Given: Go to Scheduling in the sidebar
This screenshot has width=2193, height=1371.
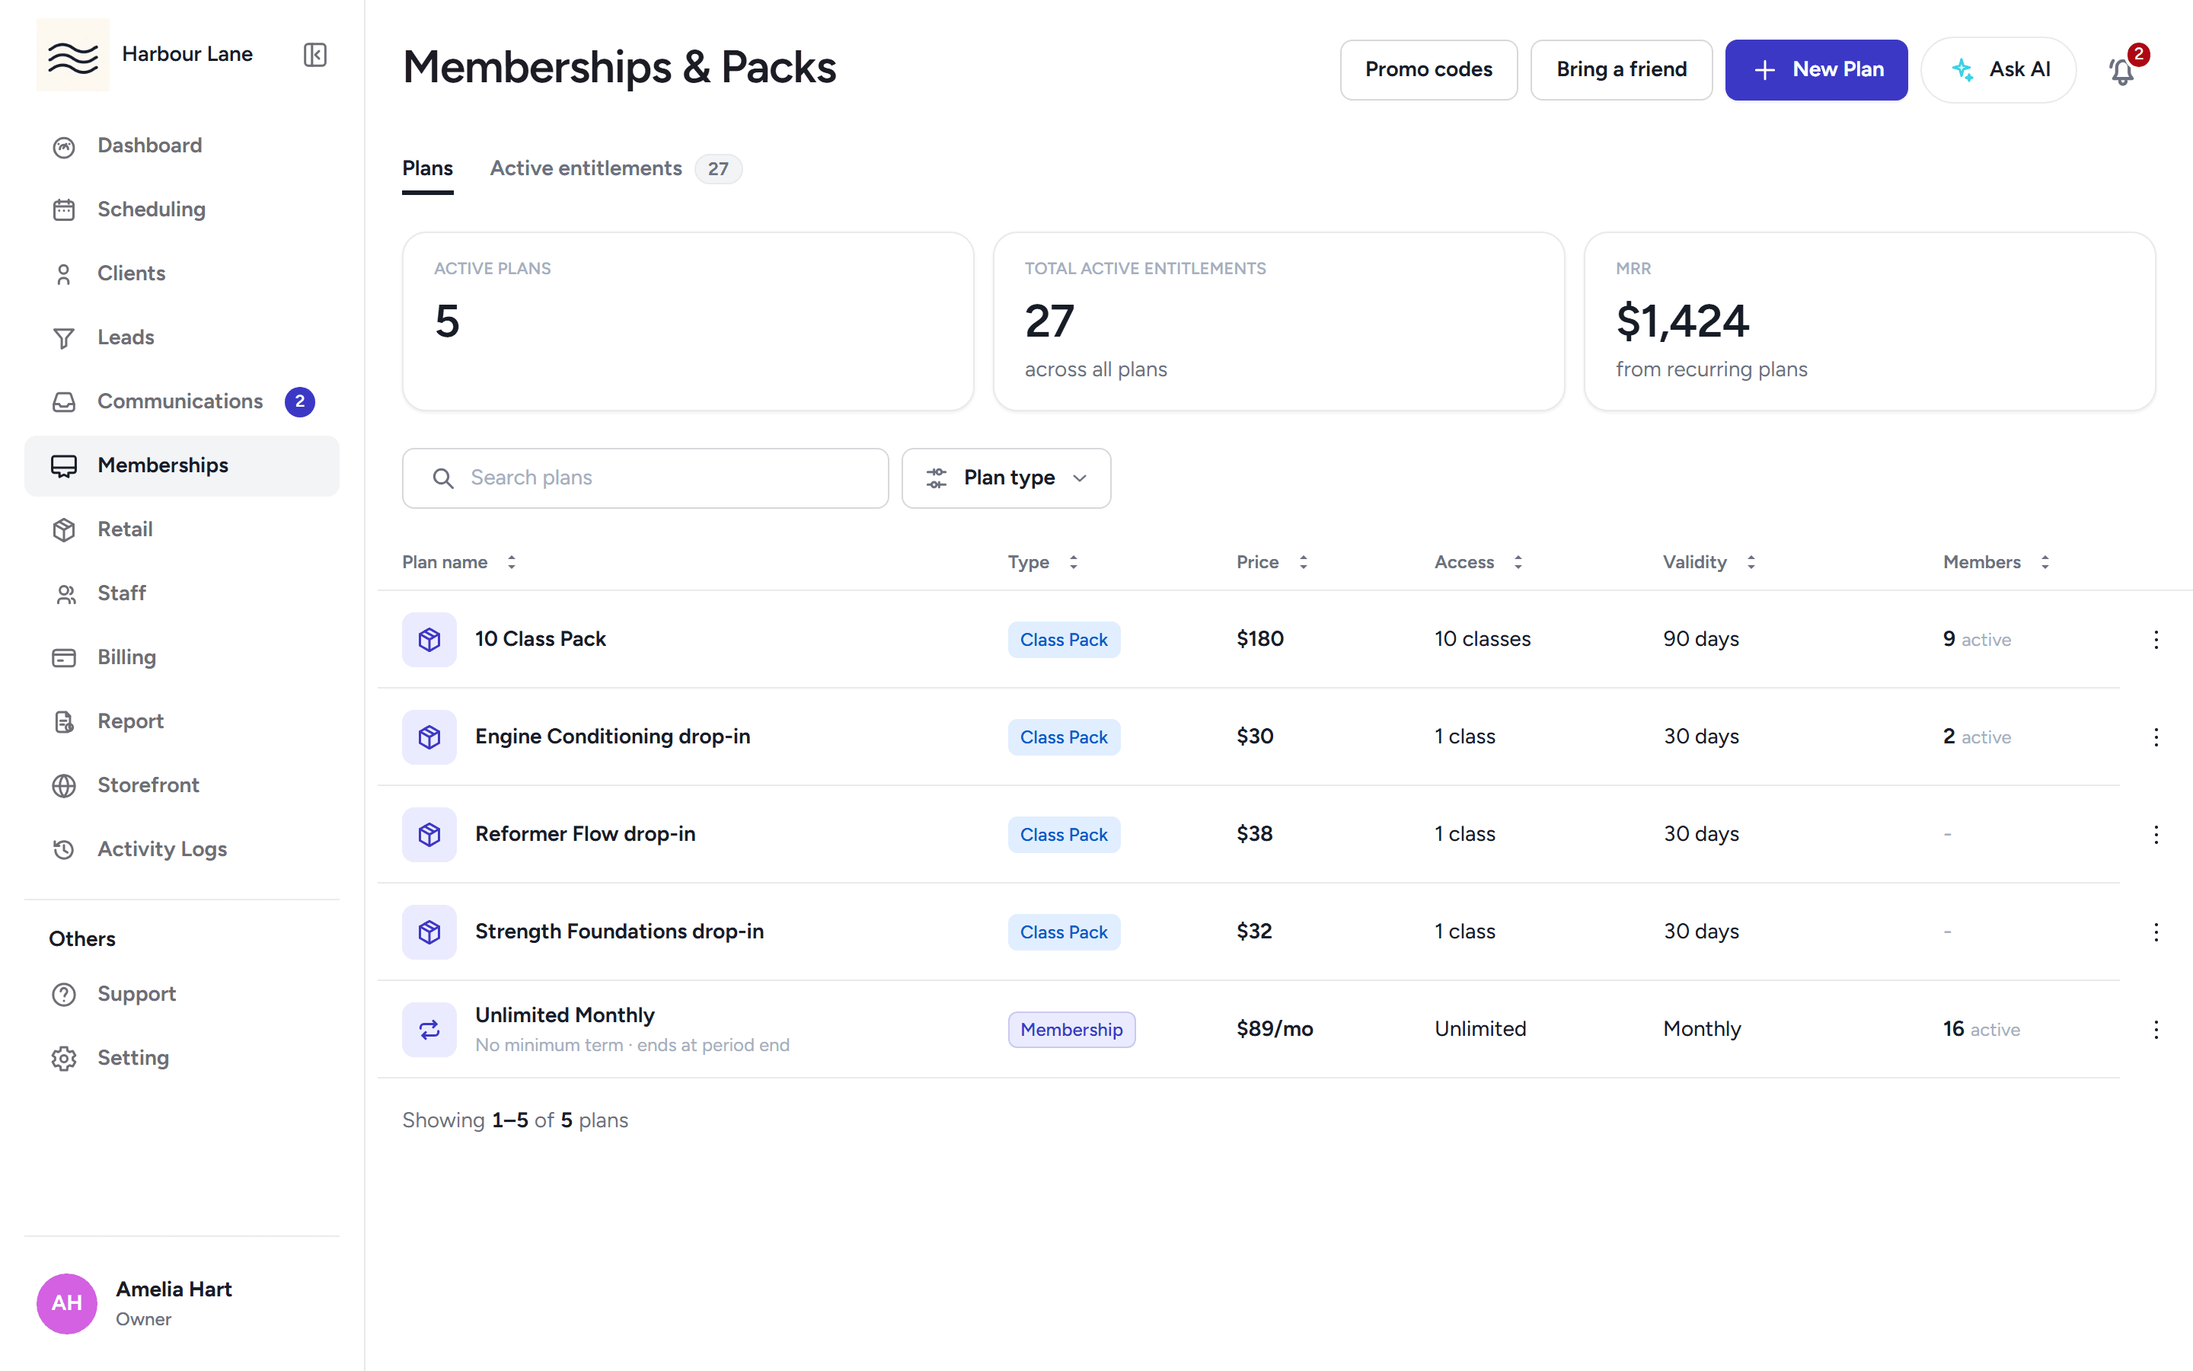Looking at the screenshot, I should (x=181, y=209).
